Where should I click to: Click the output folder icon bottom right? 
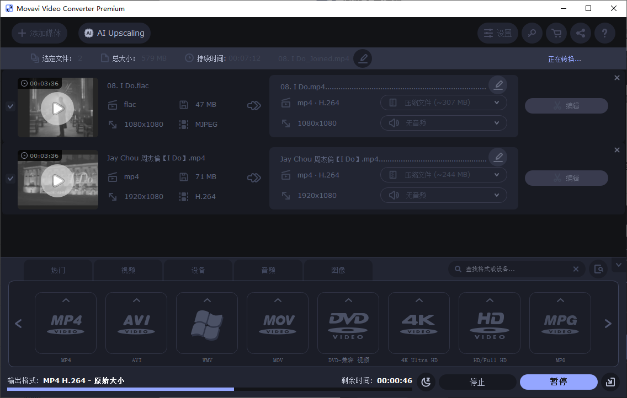pyautogui.click(x=610, y=382)
